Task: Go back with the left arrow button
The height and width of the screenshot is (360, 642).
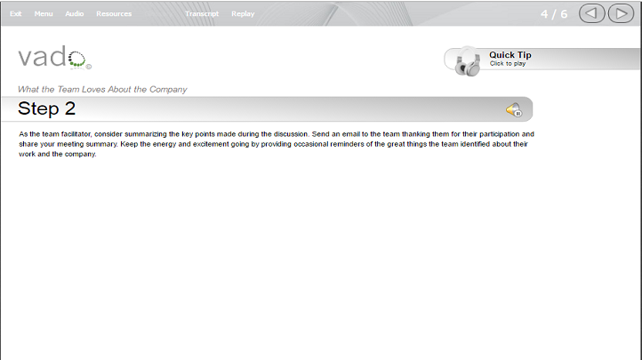Action: click(591, 13)
